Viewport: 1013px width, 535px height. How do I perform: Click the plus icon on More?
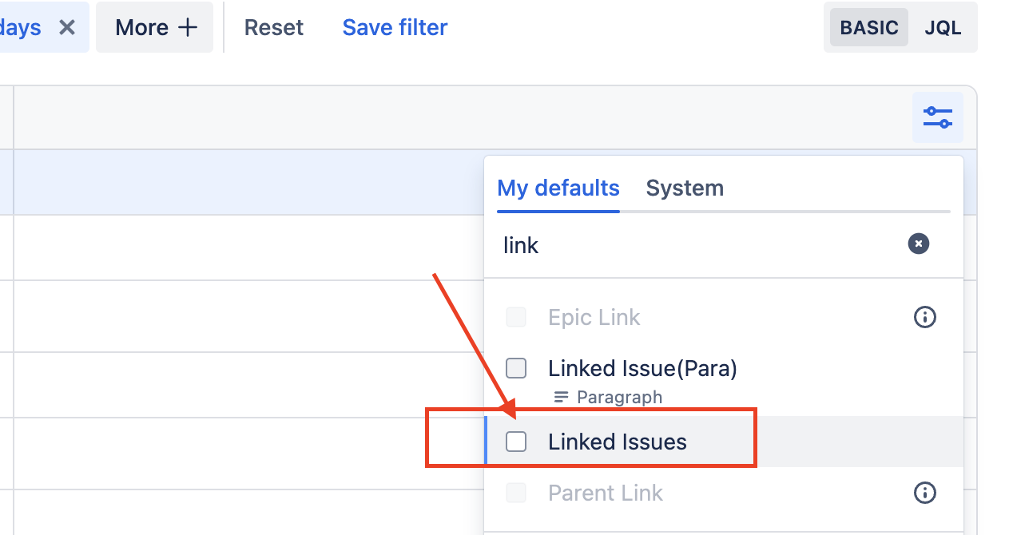tap(188, 27)
